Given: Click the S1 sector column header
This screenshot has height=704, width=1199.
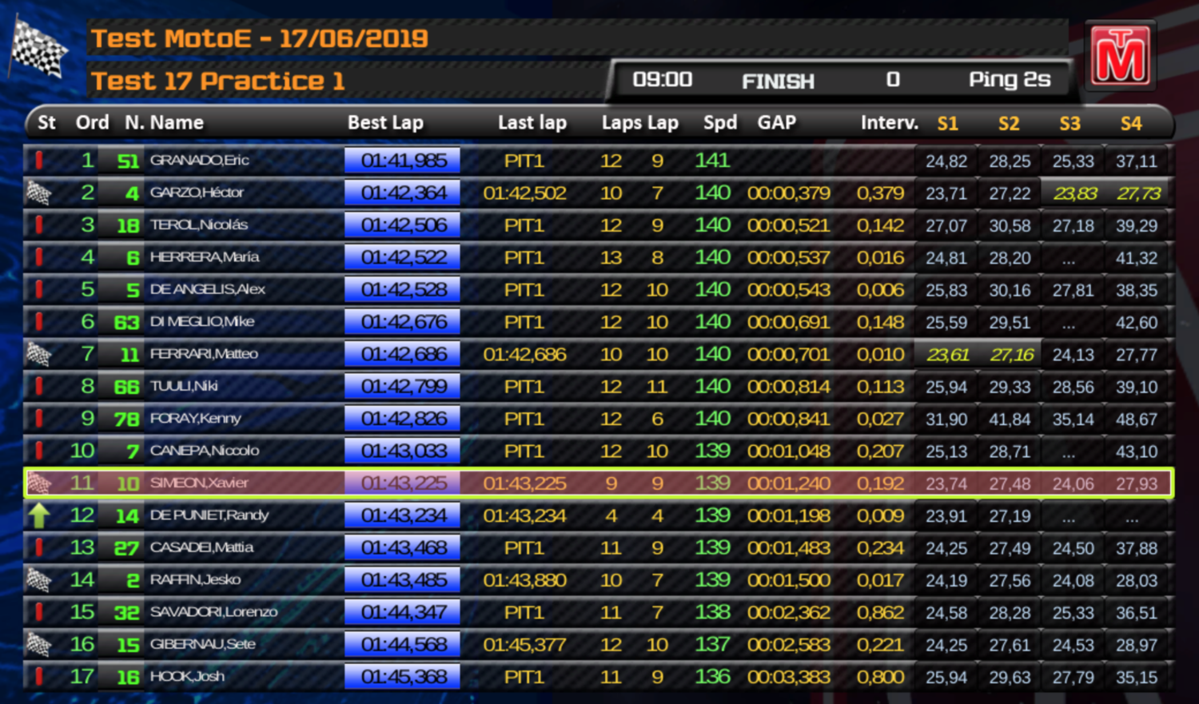Looking at the screenshot, I should 947,124.
